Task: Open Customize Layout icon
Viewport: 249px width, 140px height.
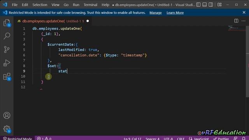Action: (x=219, y=5)
